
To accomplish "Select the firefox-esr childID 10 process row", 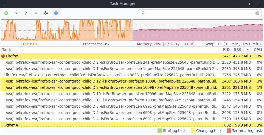I will (132, 94).
